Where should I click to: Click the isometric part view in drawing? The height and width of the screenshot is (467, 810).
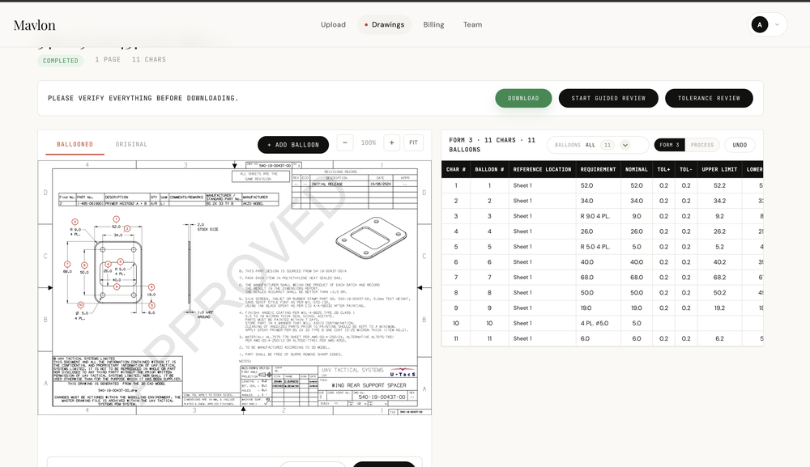coord(371,237)
